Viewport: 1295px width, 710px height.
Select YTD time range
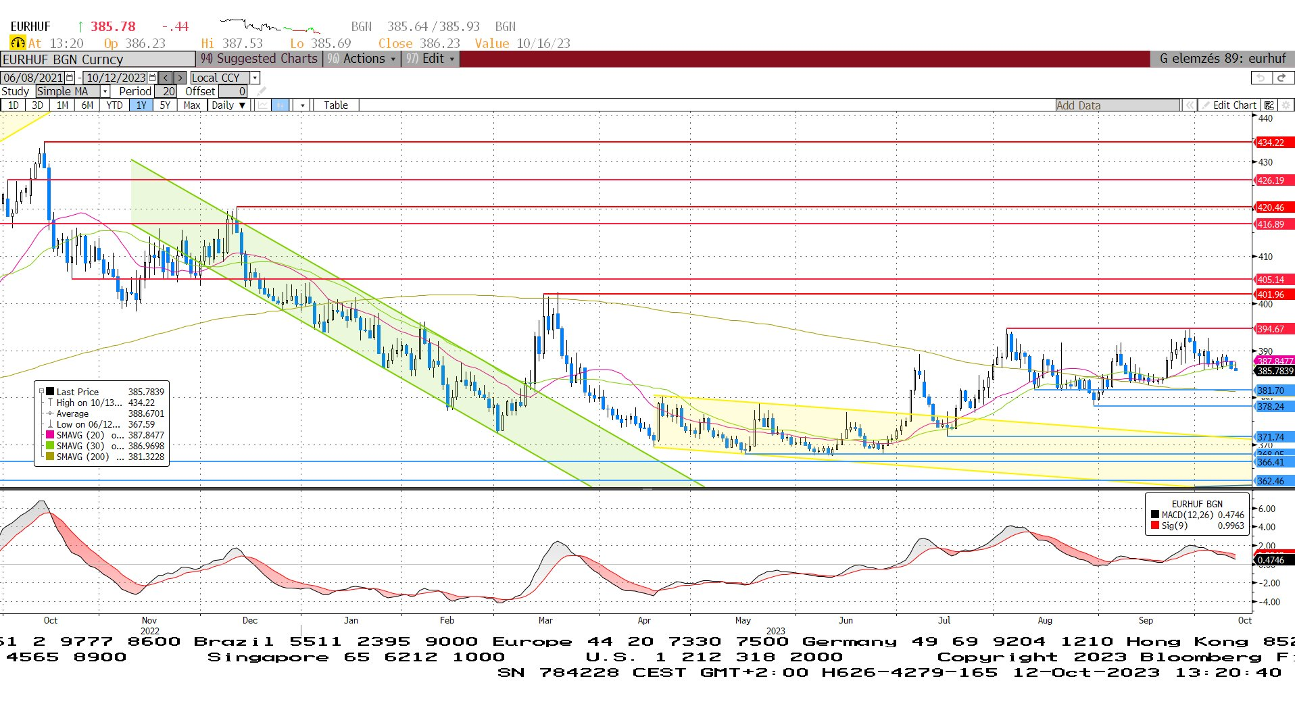coord(114,105)
